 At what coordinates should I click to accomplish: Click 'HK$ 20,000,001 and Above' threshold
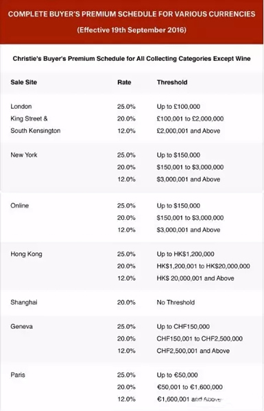tap(195, 278)
